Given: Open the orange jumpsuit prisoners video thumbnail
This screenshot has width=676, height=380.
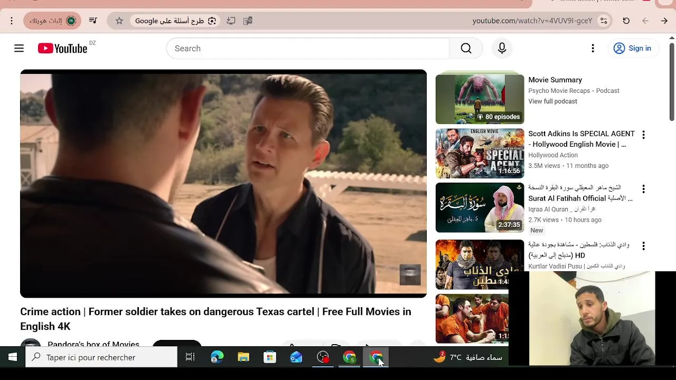Looking at the screenshot, I should [472, 318].
